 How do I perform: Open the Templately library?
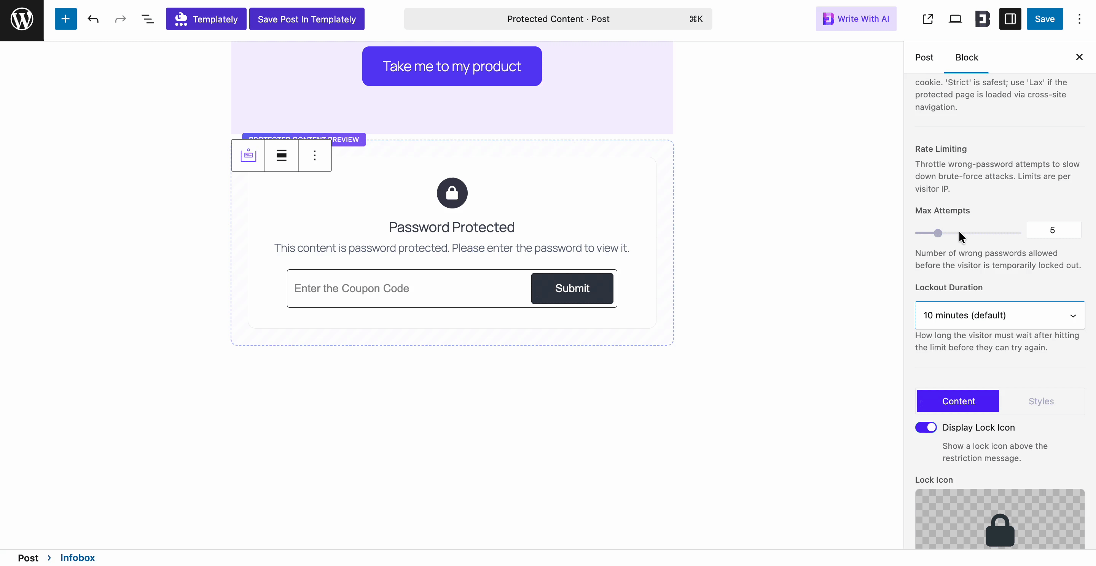pos(206,19)
